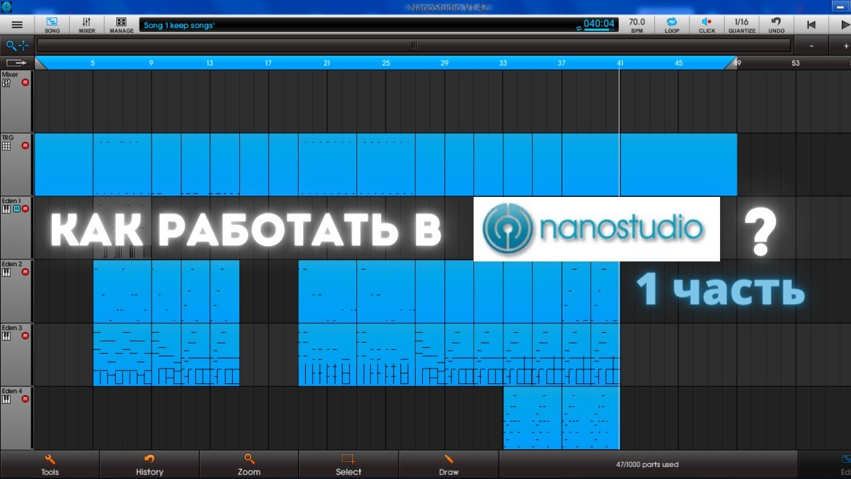Click the horizontal overview scrollbar handle

coord(414,45)
